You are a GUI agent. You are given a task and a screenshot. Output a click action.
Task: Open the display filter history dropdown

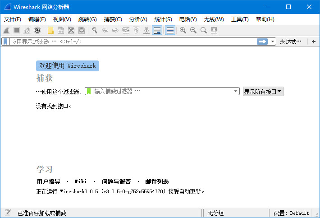coord(272,42)
